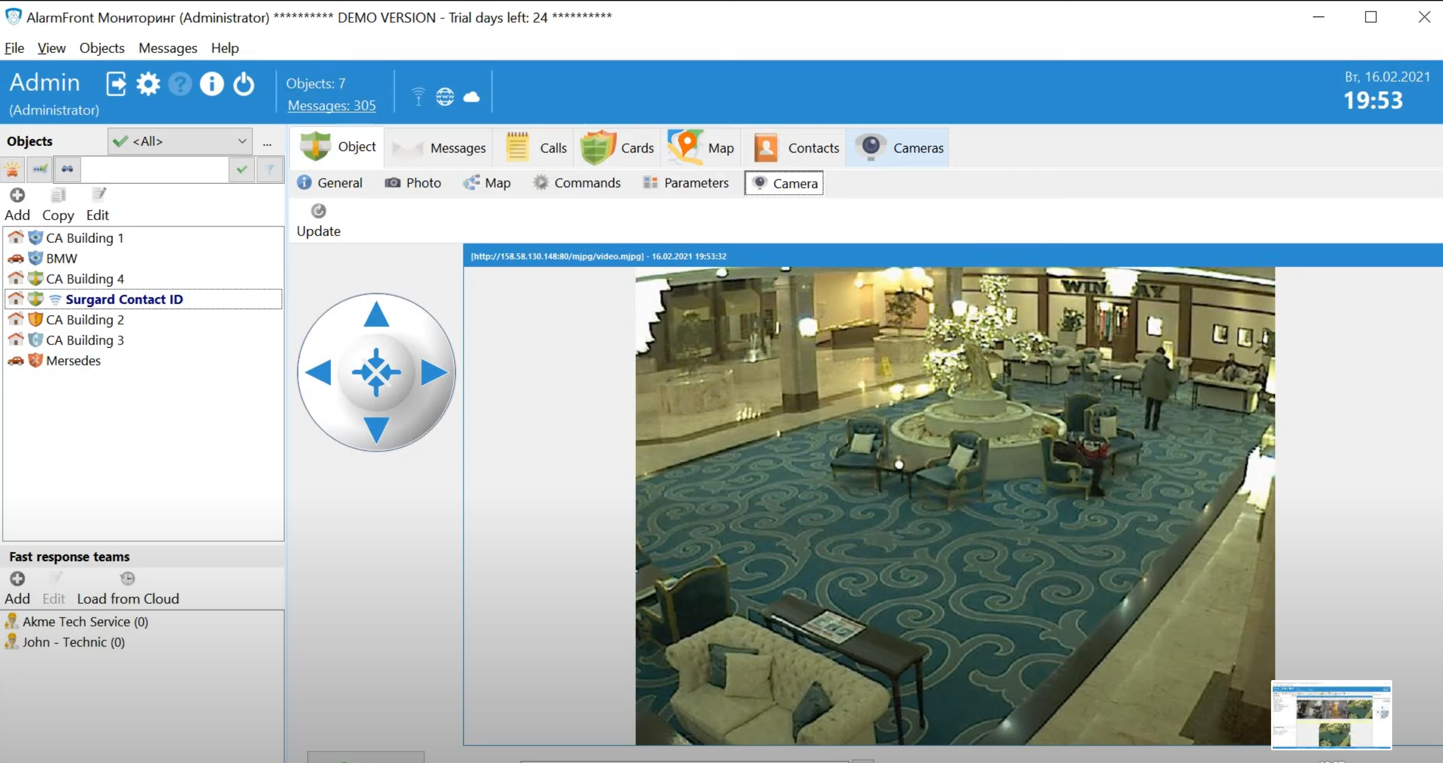Open the info (i) icon in header
1443x763 pixels.
tap(212, 85)
